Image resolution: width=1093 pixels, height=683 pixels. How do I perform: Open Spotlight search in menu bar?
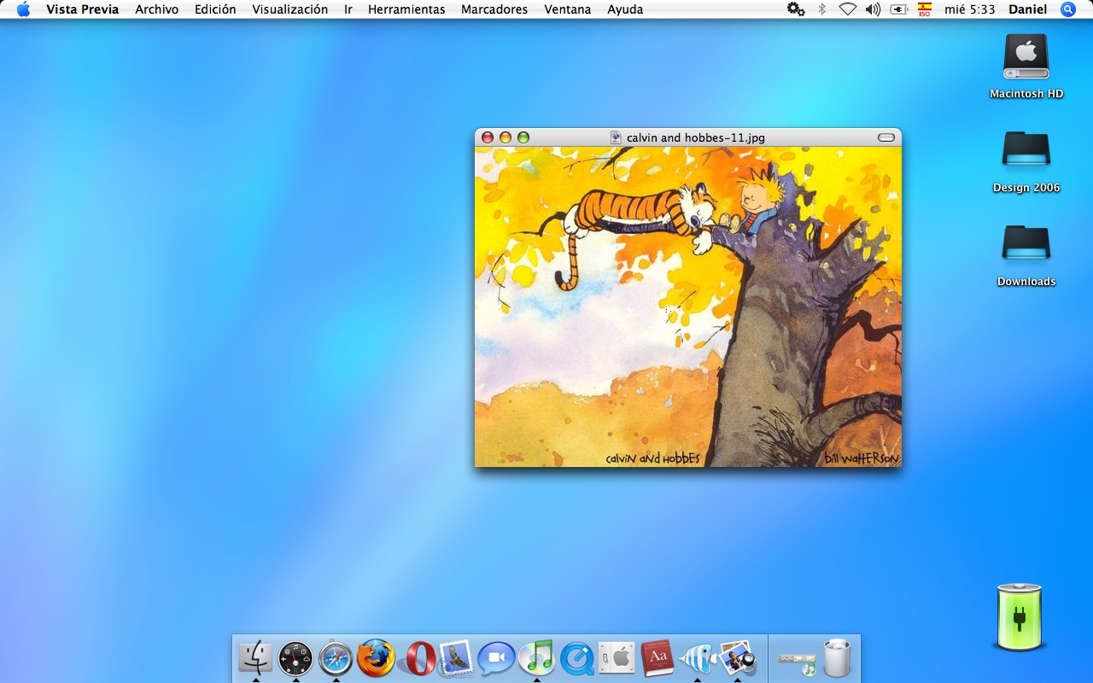[x=1068, y=9]
